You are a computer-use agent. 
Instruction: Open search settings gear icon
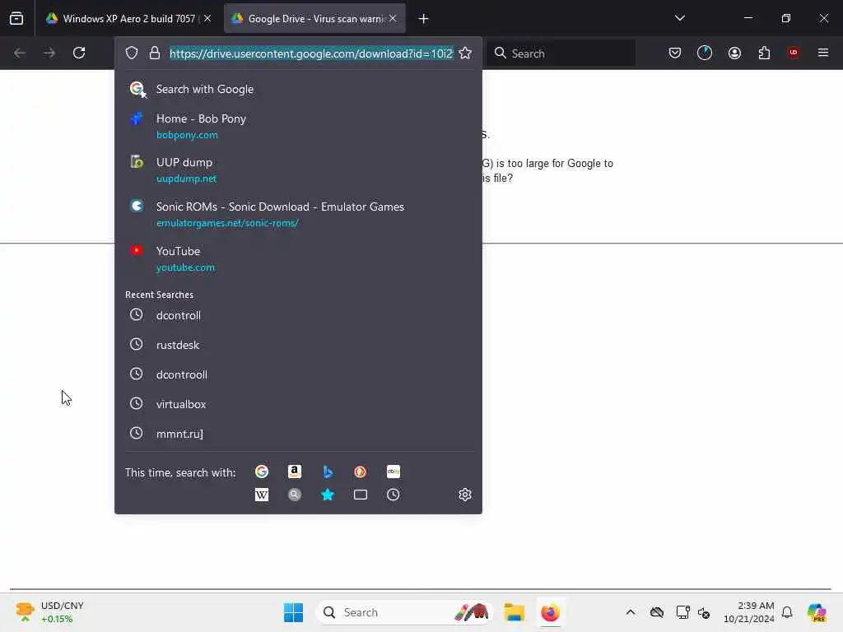point(465,495)
